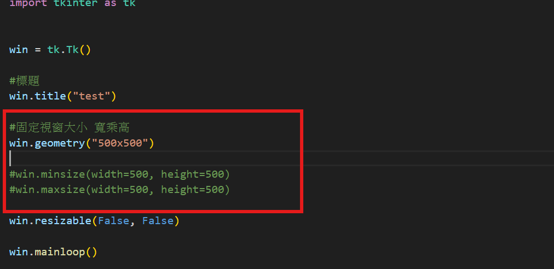The image size is (554, 269).
Task: Click the tk.Tk() constructor call
Action: pyautogui.click(x=69, y=49)
